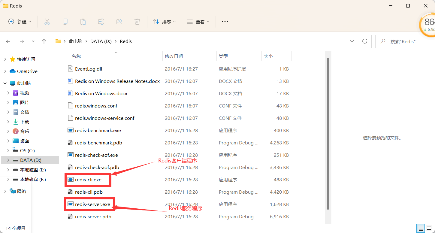Select the redis-server.exe service program
The image size is (435, 233).
coord(92,204)
